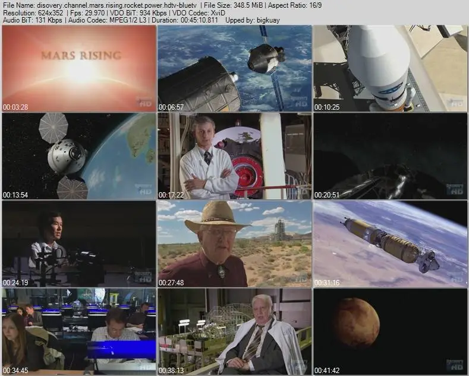This screenshot has width=469, height=376.
Task: Click the 'Audio Codec: MPEG1/2 L3' text
Action: (108, 20)
